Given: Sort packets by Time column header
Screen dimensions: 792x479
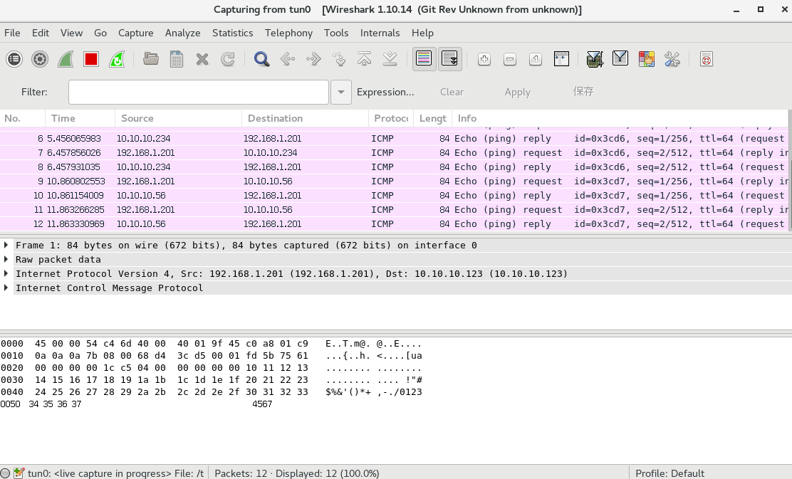Looking at the screenshot, I should tap(80, 118).
